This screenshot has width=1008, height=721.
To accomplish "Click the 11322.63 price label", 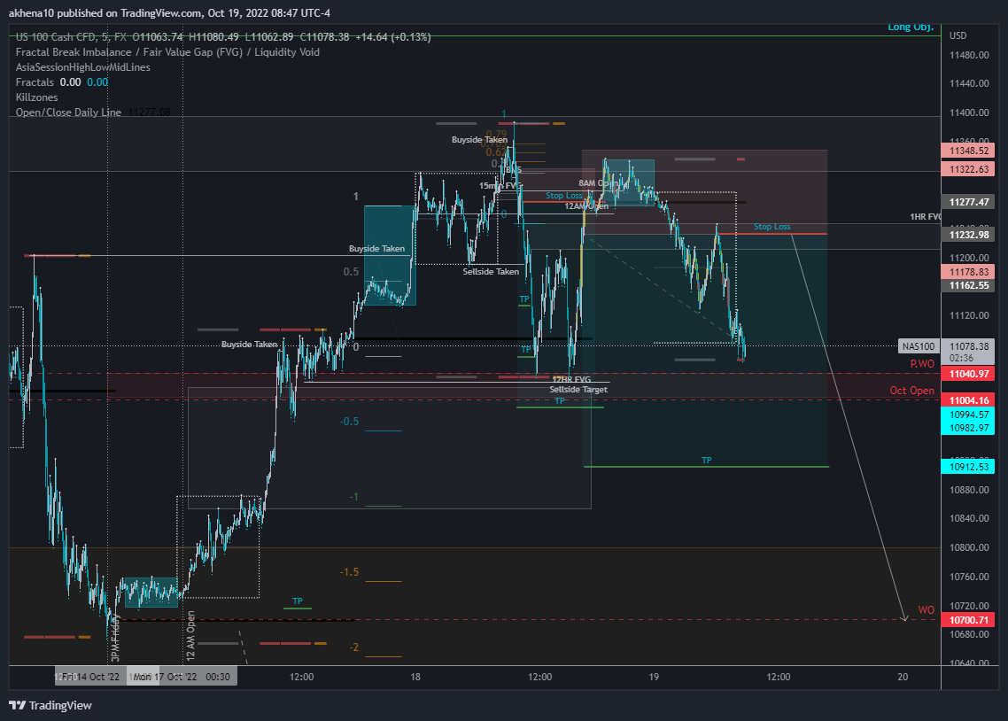I will (968, 169).
